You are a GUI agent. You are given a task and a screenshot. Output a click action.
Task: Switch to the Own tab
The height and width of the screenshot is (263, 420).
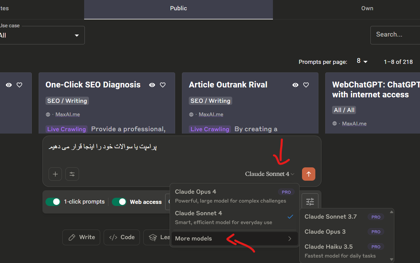367,9
